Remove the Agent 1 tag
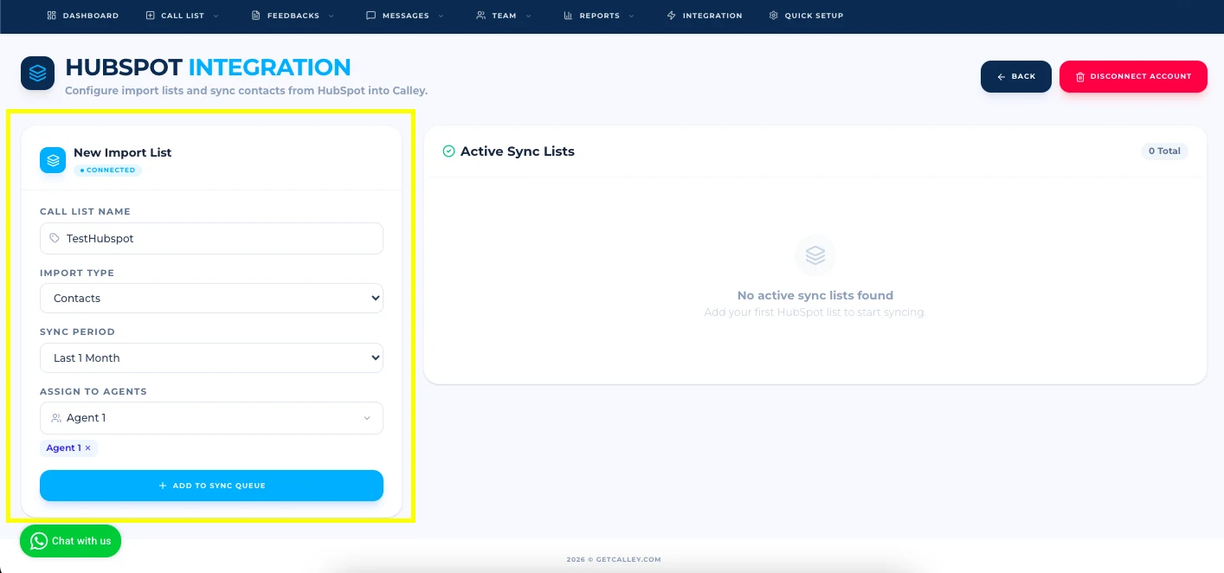This screenshot has width=1224, height=573. pos(87,448)
